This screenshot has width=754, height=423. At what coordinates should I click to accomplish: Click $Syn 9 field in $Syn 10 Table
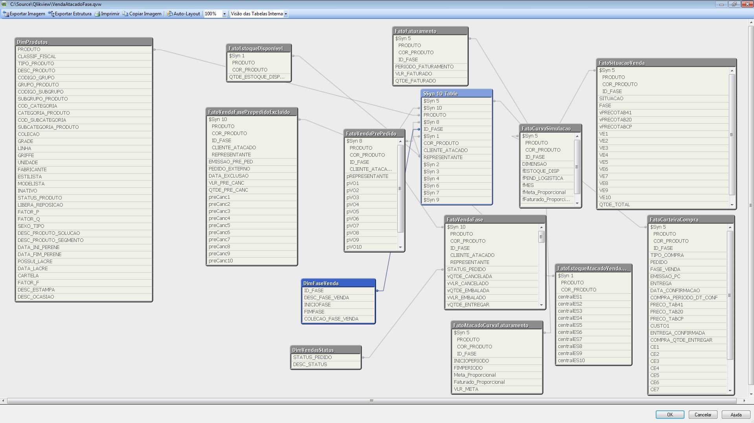point(457,200)
